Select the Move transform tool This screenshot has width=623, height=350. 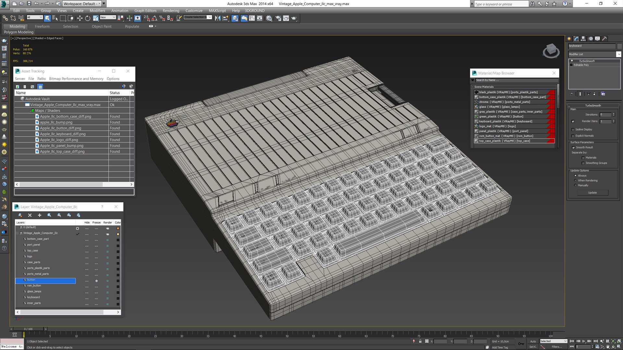[80, 18]
